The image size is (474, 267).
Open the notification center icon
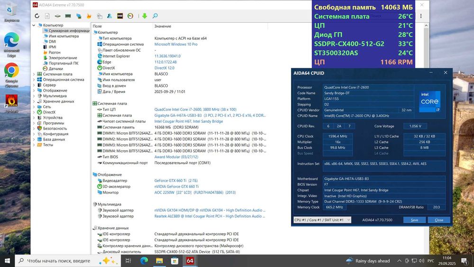465,261
